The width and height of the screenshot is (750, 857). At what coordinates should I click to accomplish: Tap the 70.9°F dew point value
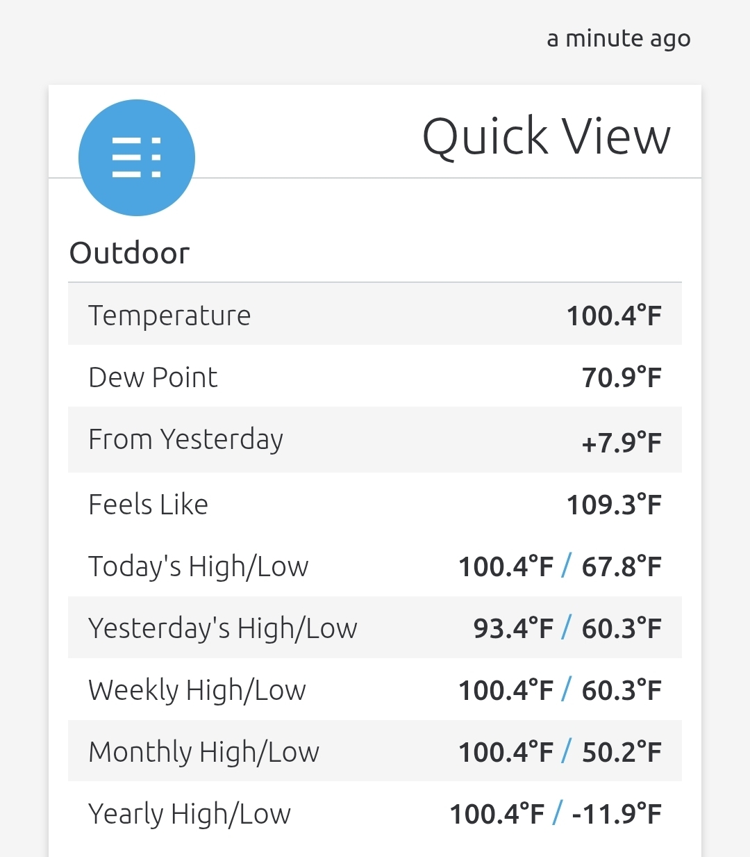(622, 377)
